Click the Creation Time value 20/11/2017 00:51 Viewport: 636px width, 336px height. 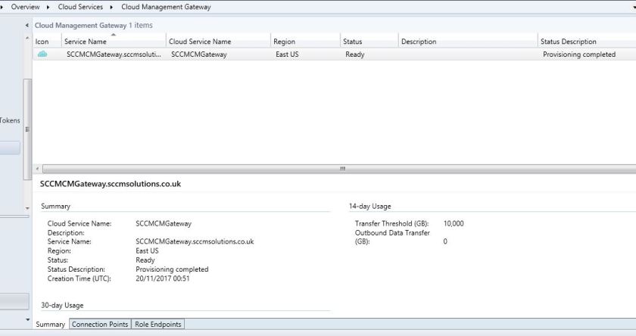[162, 278]
